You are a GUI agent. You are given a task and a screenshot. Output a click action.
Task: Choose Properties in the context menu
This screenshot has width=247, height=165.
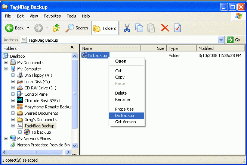(x=126, y=109)
